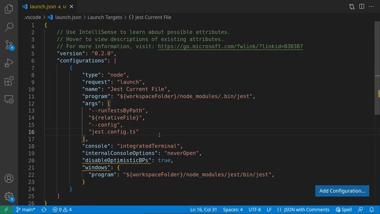
Task: Open the More Actions ellipsis menu
Action: tap(371, 7)
